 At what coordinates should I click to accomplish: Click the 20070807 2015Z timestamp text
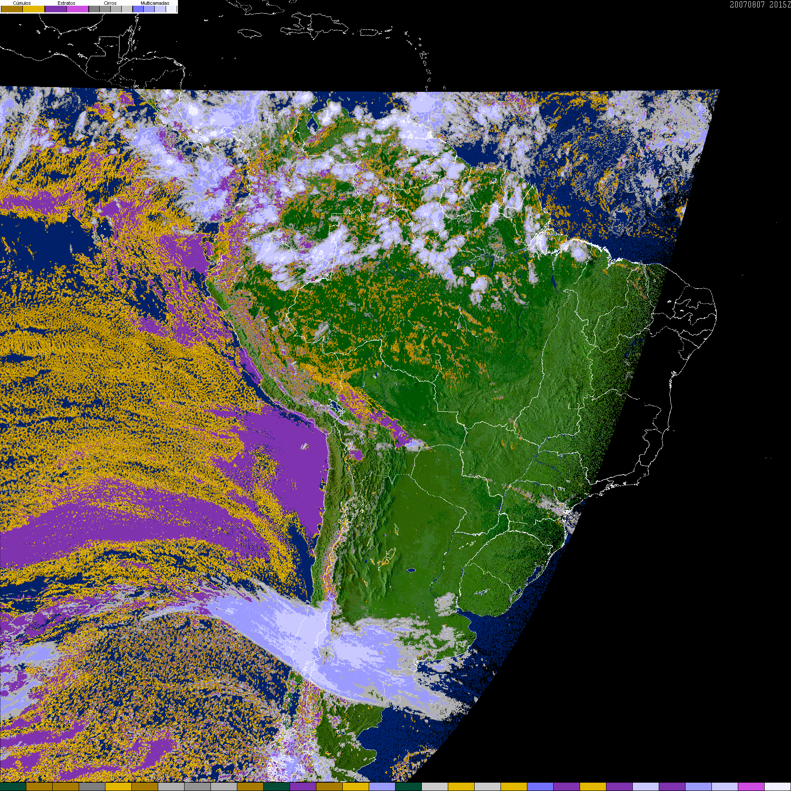click(760, 4)
